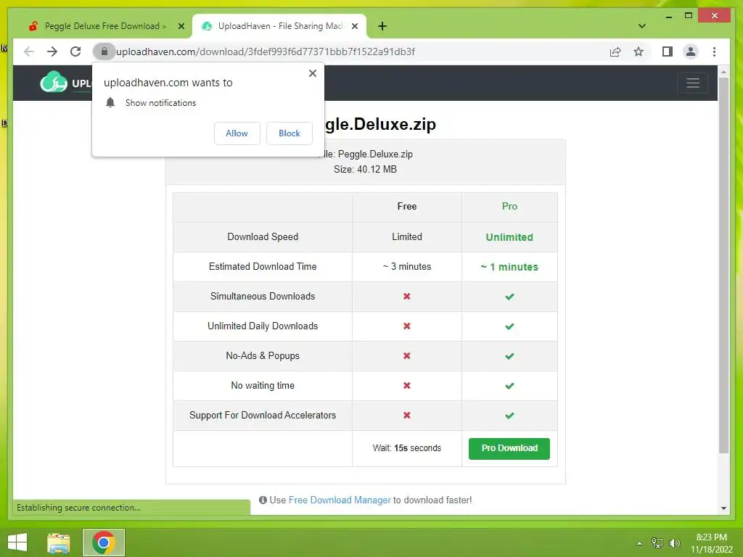Dismiss the notification permission popup

tap(312, 73)
